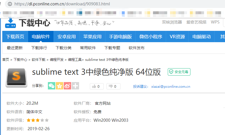
Task: Switch to 安卓应用 tab
Action: [x=67, y=37]
